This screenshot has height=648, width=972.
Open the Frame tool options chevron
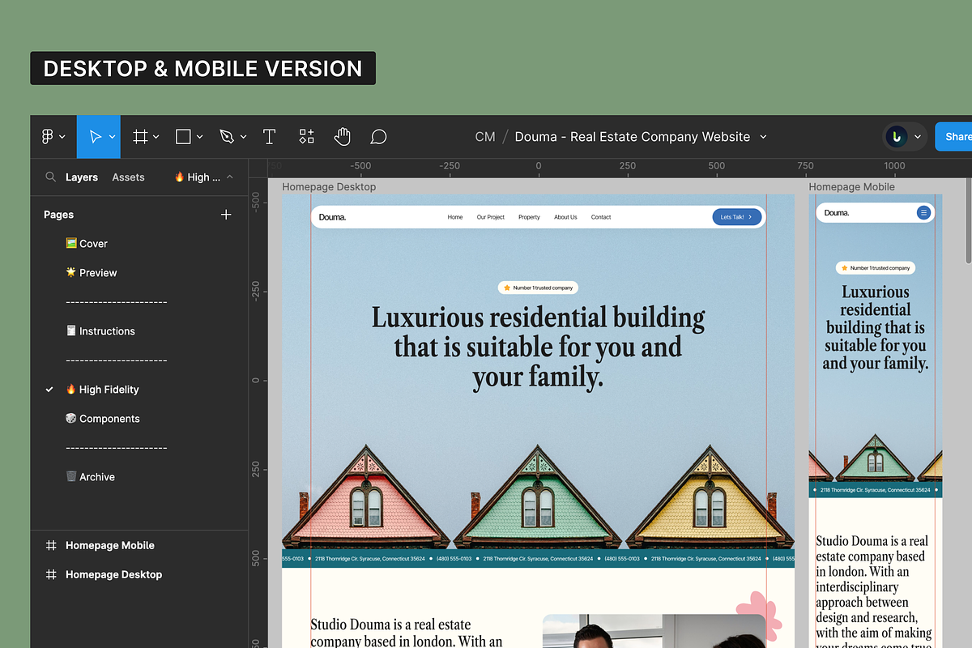pos(156,137)
